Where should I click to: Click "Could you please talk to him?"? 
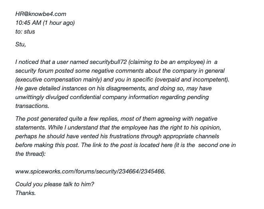coord(55,184)
